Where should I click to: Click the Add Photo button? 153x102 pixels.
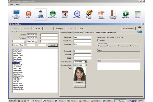tap(80, 83)
